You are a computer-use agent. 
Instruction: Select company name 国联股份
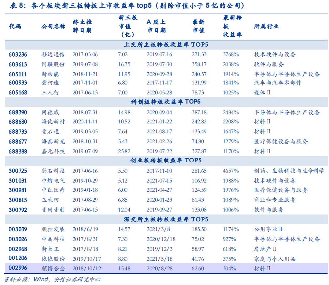click(x=53, y=65)
